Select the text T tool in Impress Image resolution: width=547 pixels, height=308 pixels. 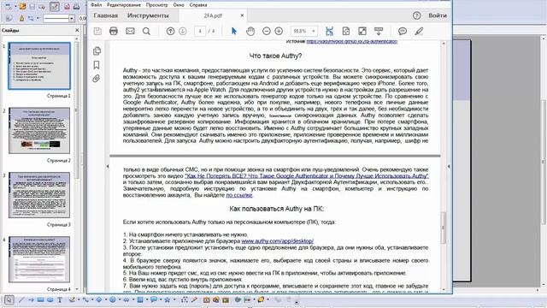point(60,299)
